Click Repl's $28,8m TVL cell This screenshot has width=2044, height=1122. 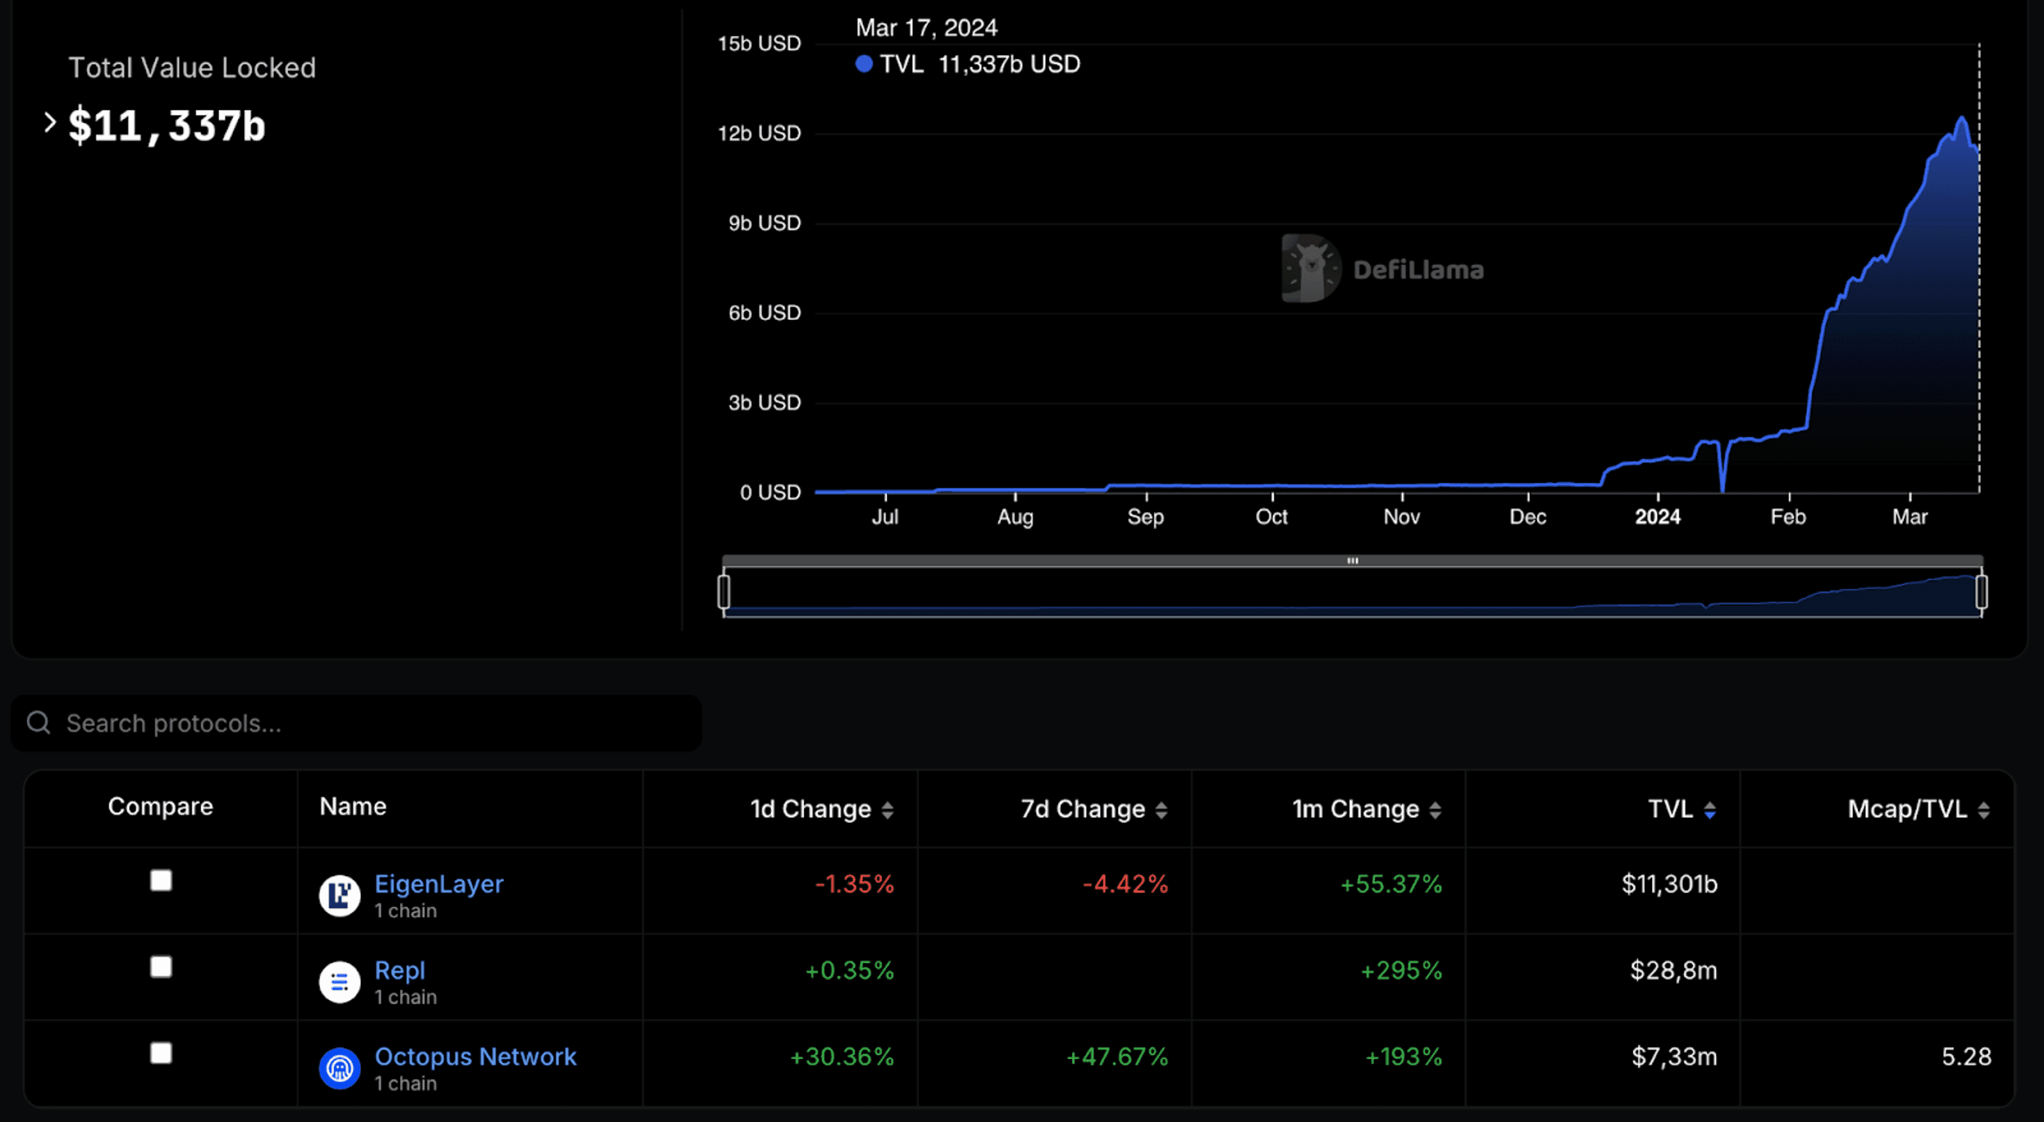pos(1674,970)
